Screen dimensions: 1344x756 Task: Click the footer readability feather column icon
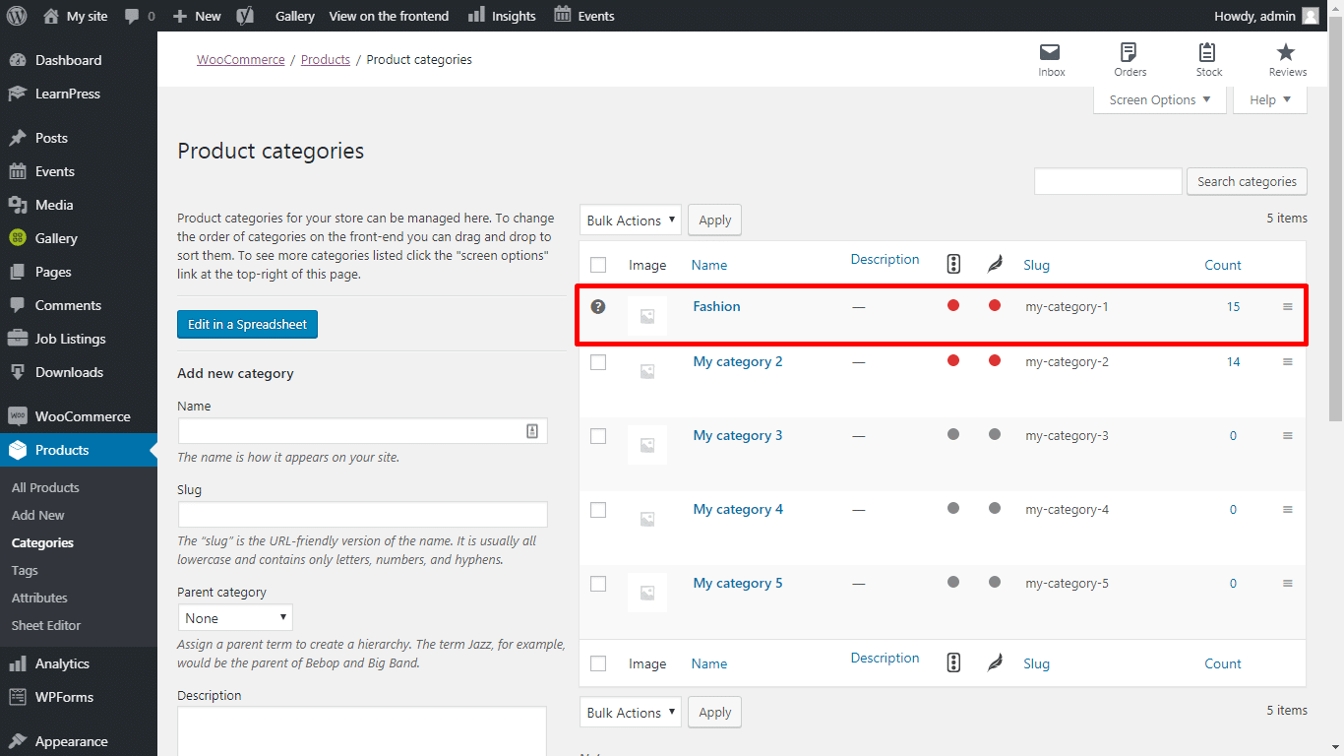995,662
